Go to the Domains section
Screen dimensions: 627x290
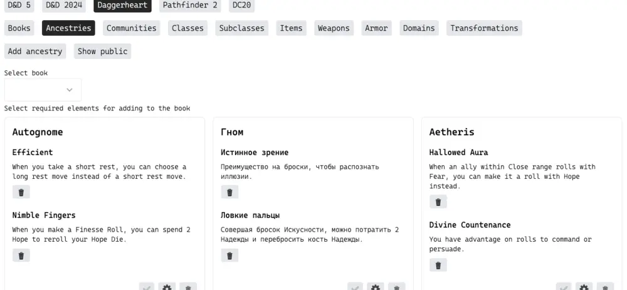[419, 28]
